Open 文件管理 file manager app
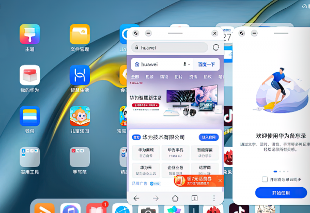The image size is (310, 213). coord(80,34)
